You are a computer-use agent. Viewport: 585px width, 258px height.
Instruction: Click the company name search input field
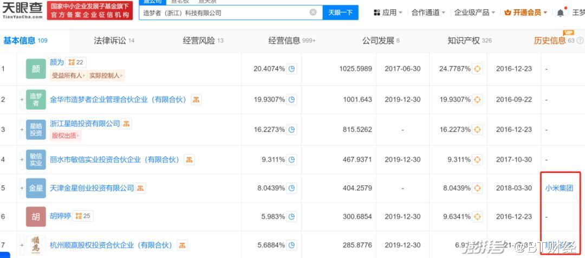[222, 12]
